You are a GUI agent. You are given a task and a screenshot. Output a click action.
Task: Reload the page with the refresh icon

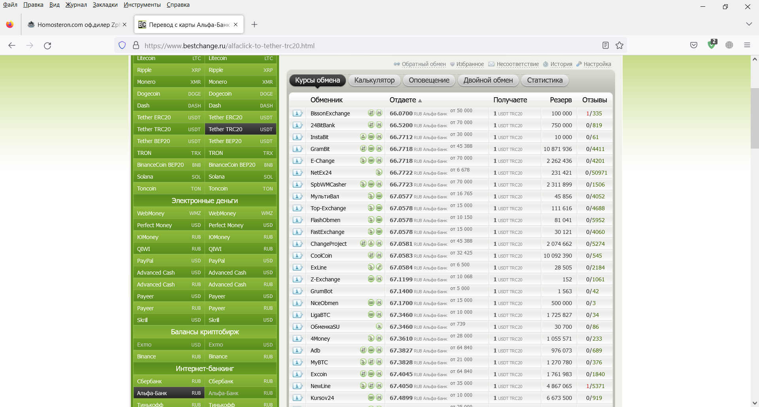47,45
